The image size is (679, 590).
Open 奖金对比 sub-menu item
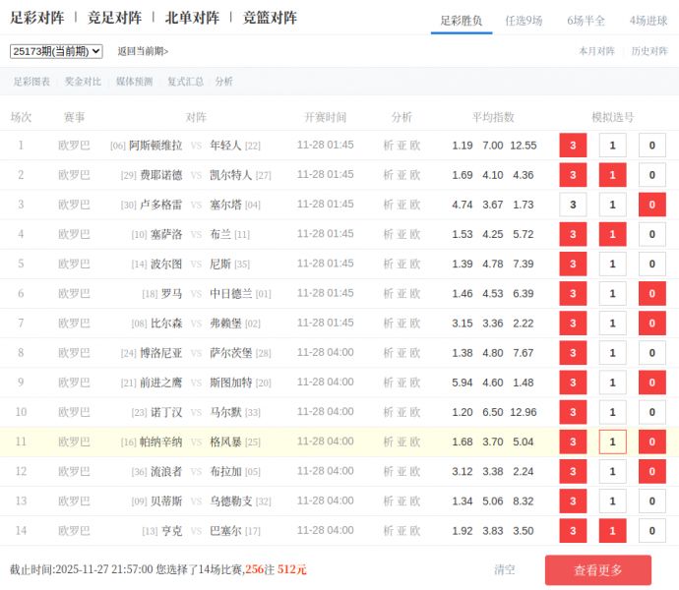point(83,82)
